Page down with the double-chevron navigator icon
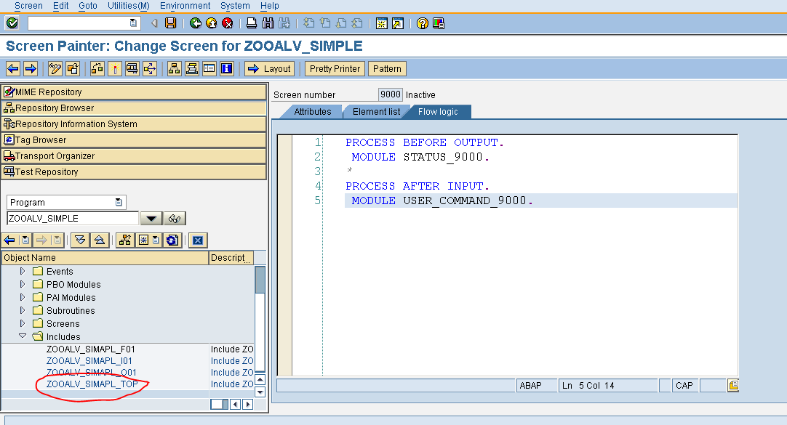 (x=80, y=240)
